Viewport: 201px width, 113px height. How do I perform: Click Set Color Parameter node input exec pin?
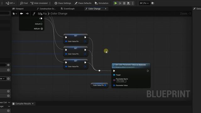point(114,71)
